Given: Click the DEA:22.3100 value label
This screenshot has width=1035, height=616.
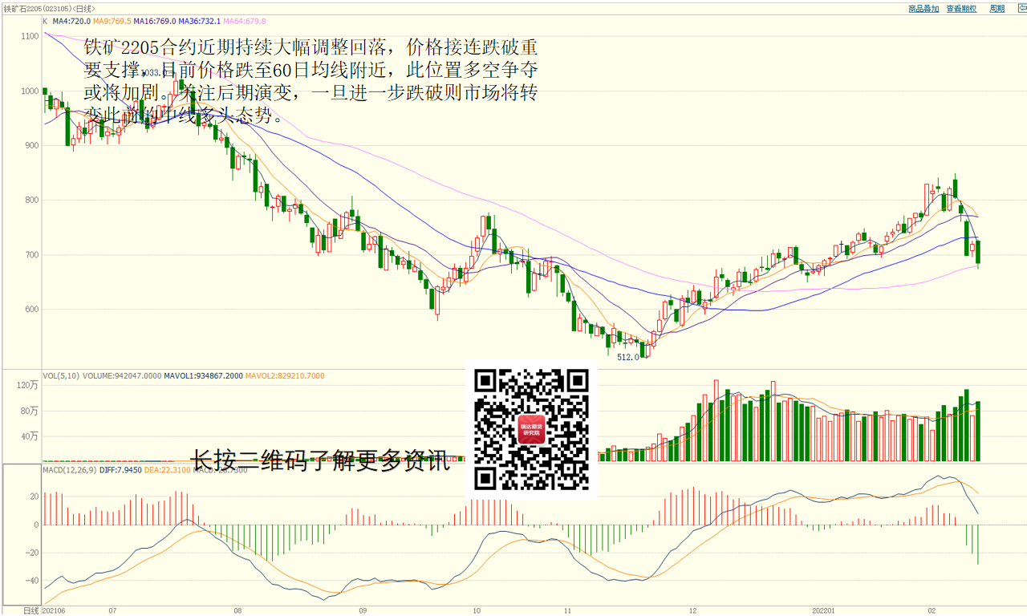Looking at the screenshot, I should click(168, 469).
